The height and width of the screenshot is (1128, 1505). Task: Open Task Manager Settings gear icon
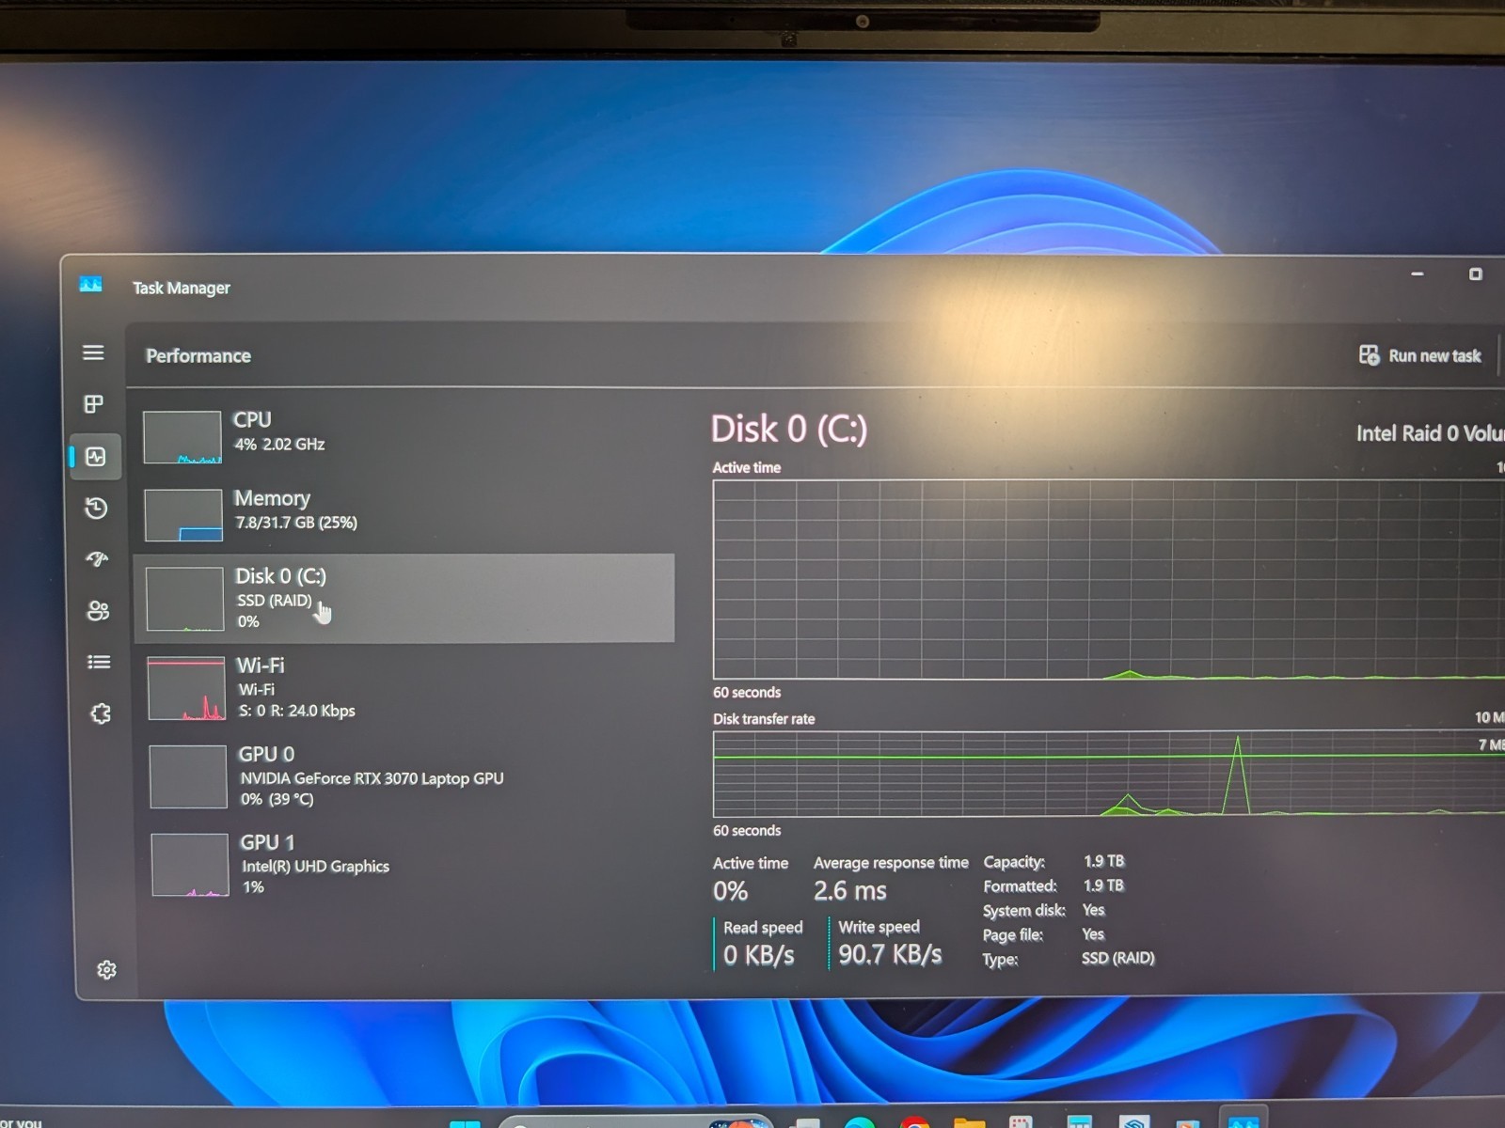(106, 970)
